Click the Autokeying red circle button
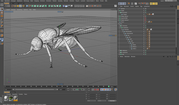The width and height of the screenshot is (179, 105). click(95, 90)
